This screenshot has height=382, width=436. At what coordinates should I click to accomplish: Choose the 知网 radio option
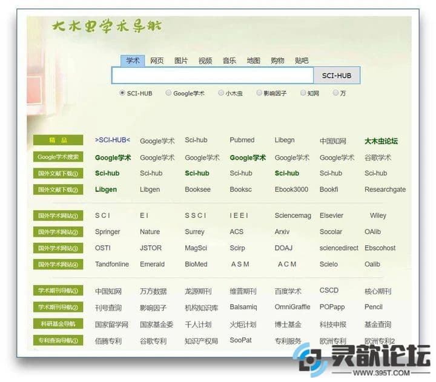click(303, 93)
